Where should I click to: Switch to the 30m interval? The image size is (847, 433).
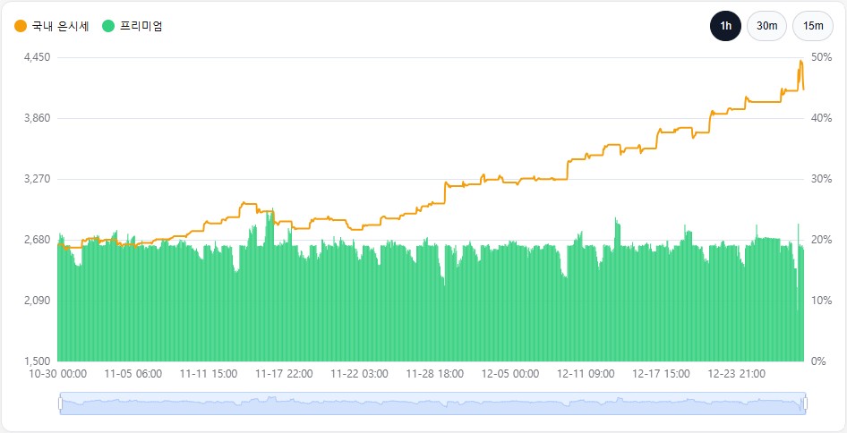point(766,26)
